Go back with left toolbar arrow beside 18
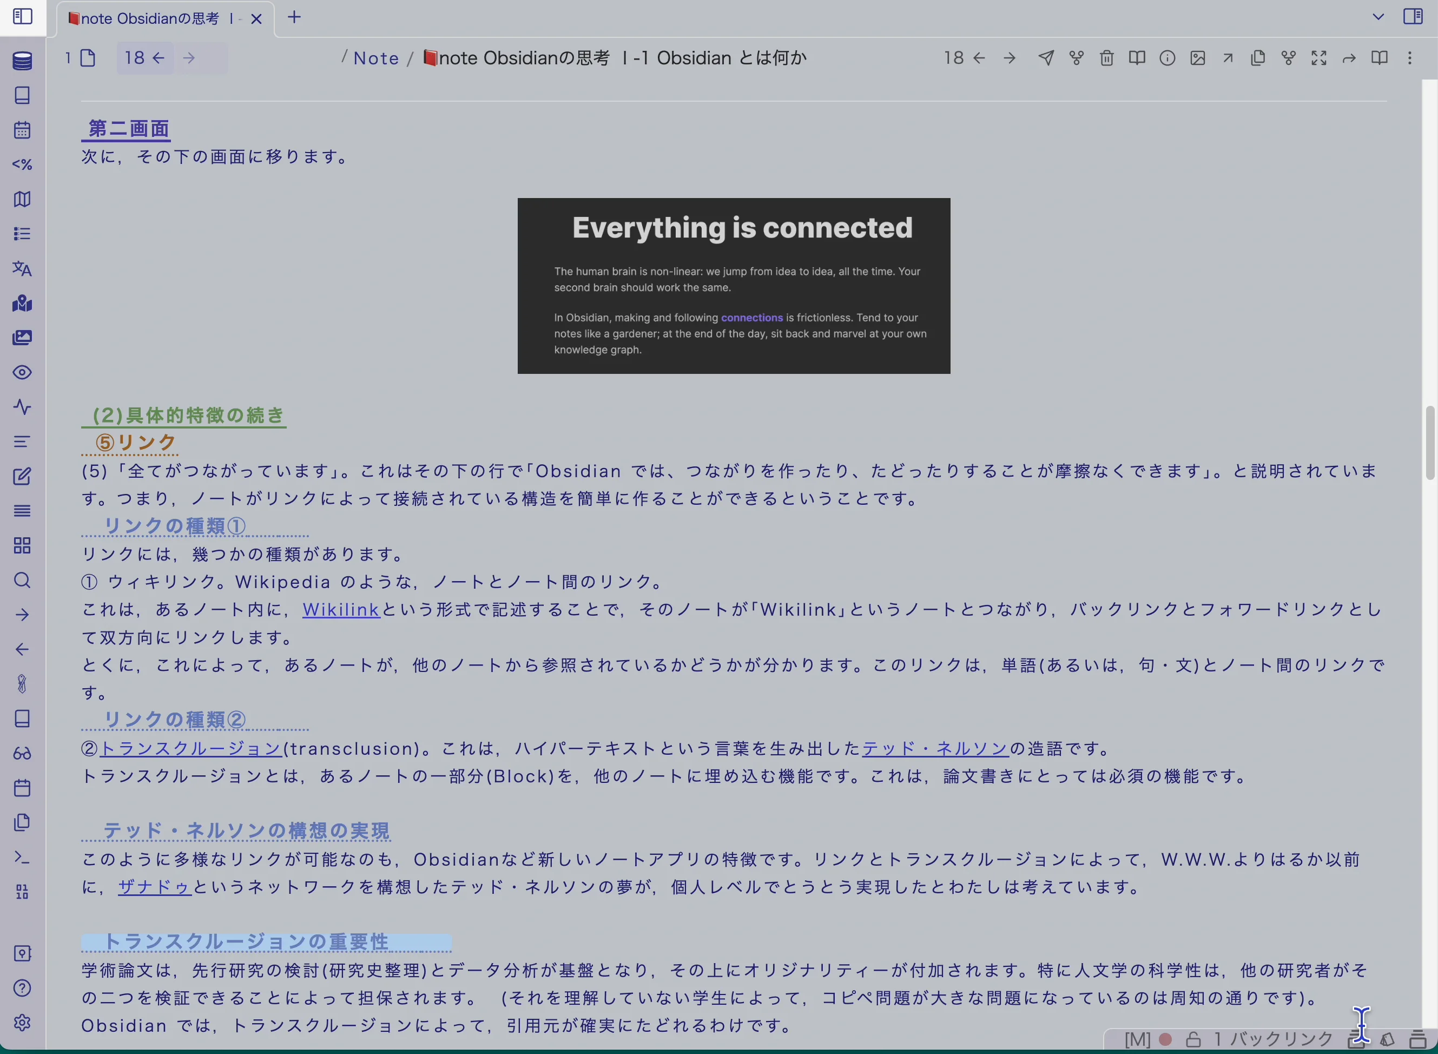The image size is (1438, 1054). pos(159,58)
